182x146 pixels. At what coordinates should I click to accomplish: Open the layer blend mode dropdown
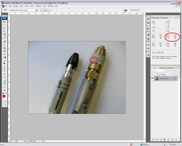(158, 71)
